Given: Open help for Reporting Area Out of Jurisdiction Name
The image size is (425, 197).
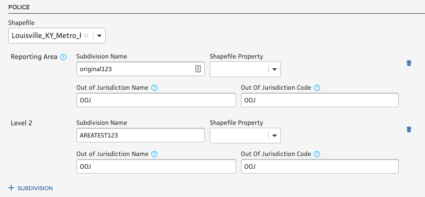Looking at the screenshot, I should click(154, 88).
